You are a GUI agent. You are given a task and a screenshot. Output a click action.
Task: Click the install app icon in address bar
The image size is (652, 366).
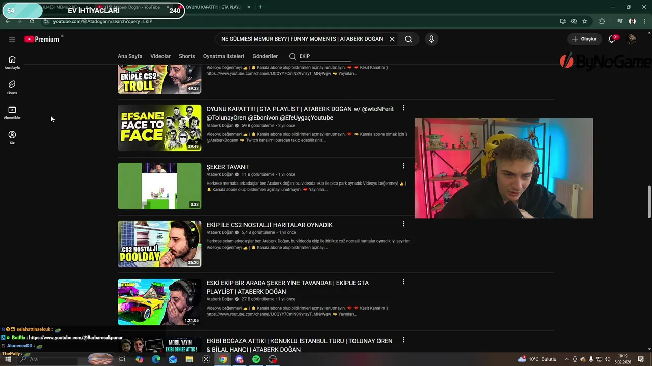563,21
